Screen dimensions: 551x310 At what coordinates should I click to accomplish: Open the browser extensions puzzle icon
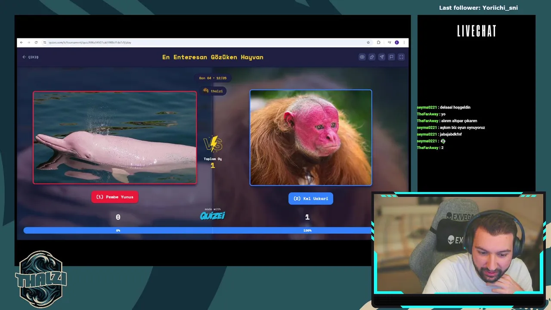coord(378,43)
